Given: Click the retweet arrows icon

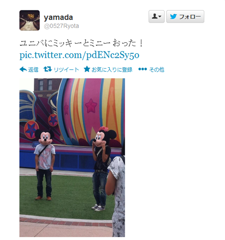Looking at the screenshot, I should 48,69.
